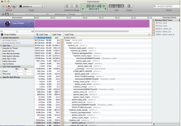Enable Show Obj-C Only checkbox
Screen dimensions: 181x126
1,59
